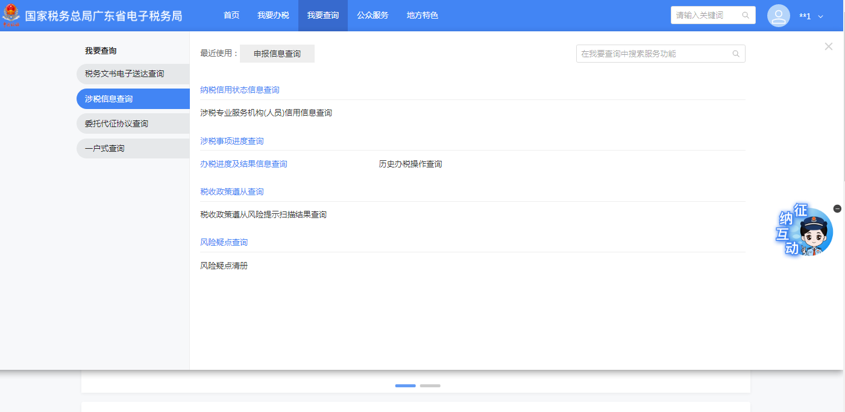The image size is (845, 412).
Task: Open the 我要办税 menu
Action: (x=273, y=16)
